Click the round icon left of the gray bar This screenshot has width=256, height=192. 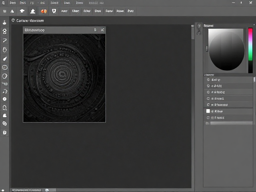point(207,123)
